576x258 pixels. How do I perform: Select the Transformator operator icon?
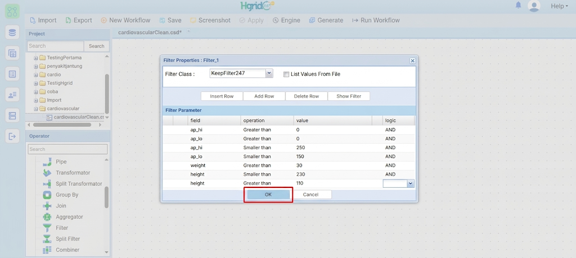pyautogui.click(x=47, y=173)
